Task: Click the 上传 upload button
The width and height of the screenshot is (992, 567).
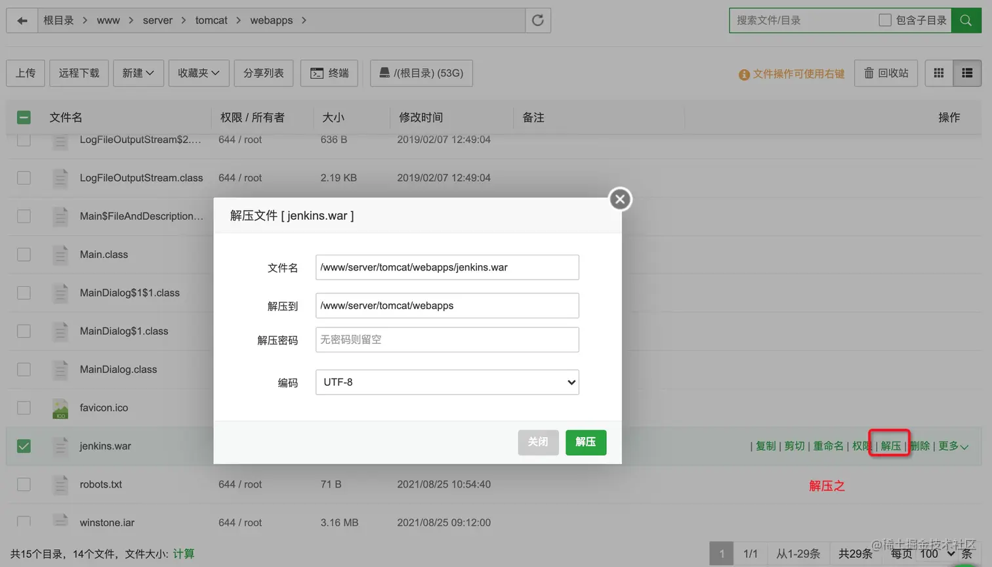Action: (26, 73)
